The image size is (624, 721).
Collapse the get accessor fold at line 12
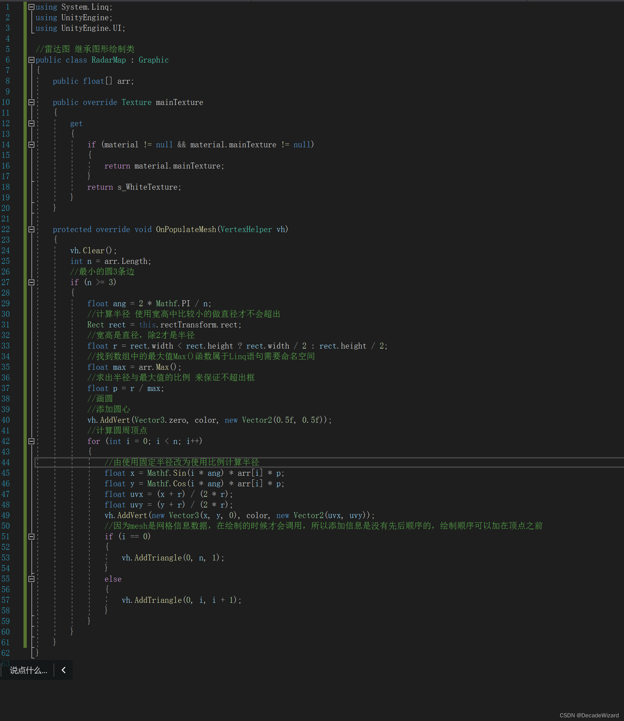(31, 123)
